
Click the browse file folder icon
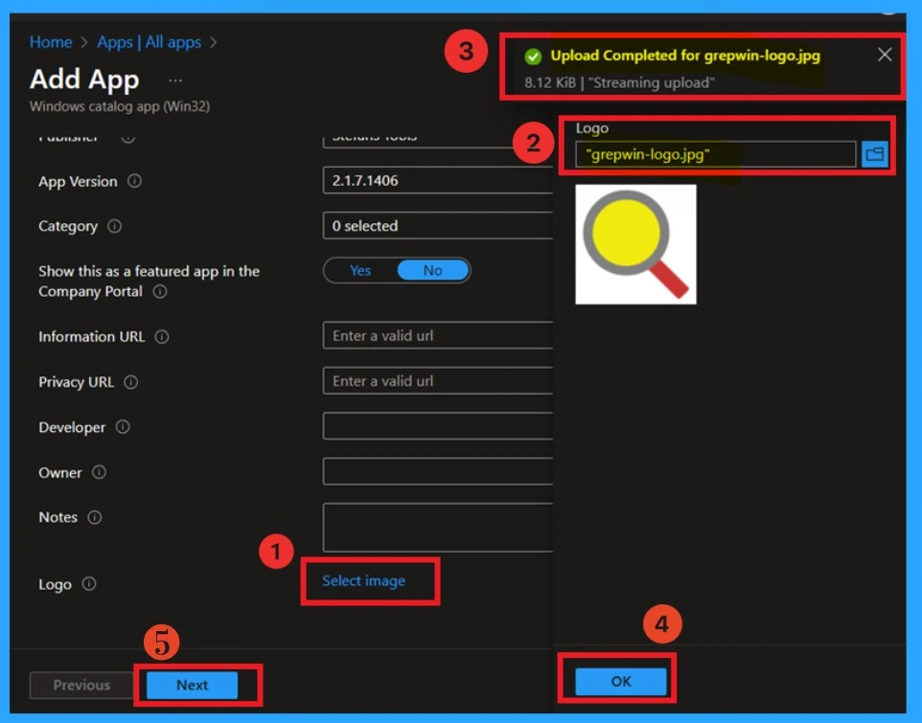(874, 154)
